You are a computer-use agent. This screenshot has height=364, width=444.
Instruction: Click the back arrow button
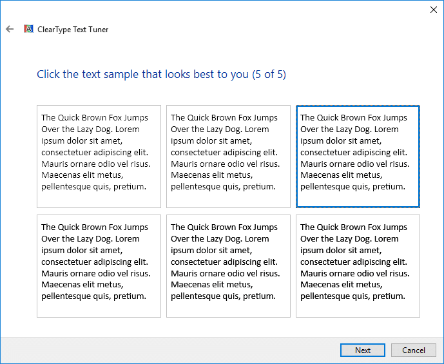tap(10, 29)
